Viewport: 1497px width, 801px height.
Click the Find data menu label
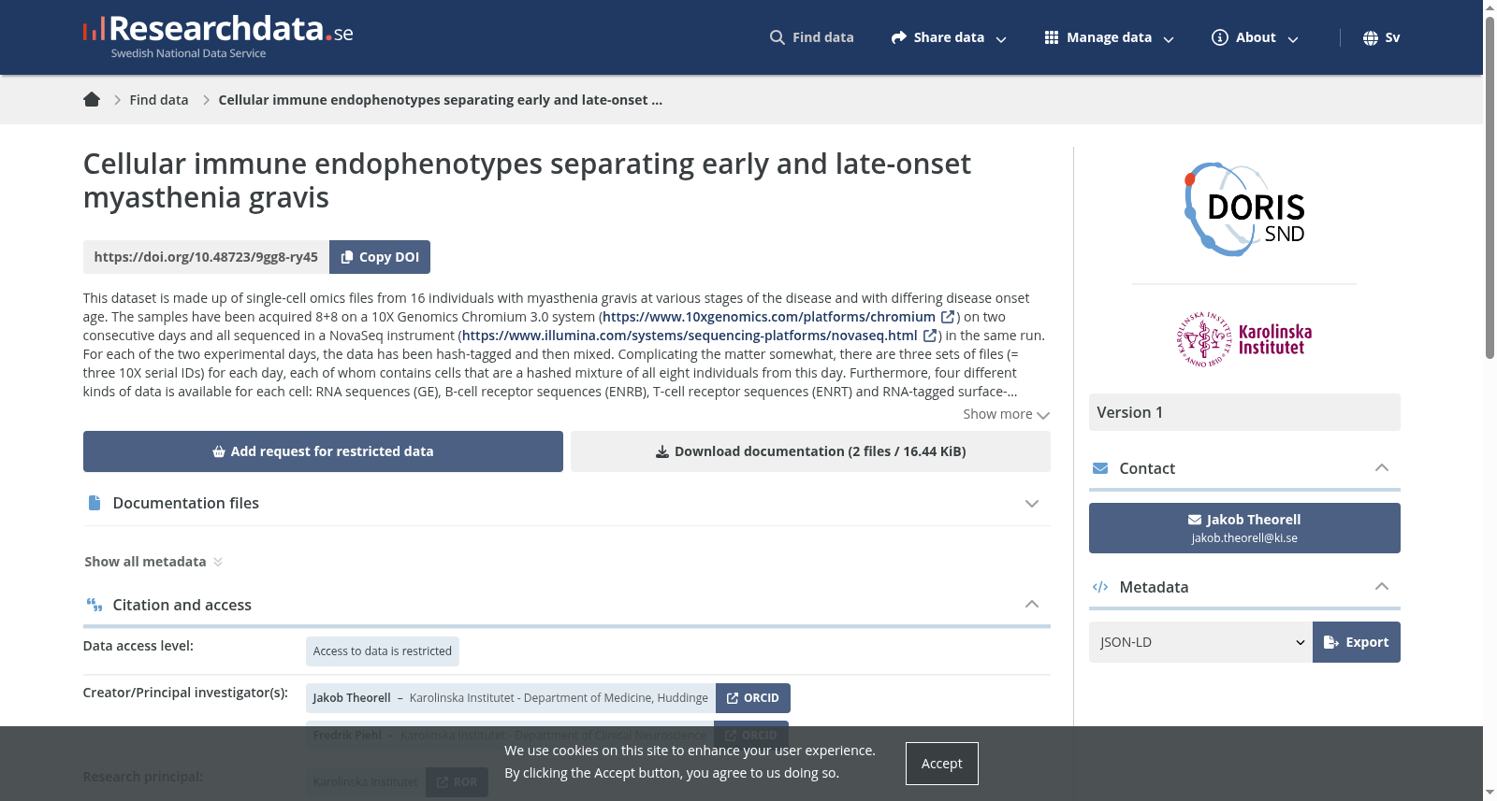point(823,37)
